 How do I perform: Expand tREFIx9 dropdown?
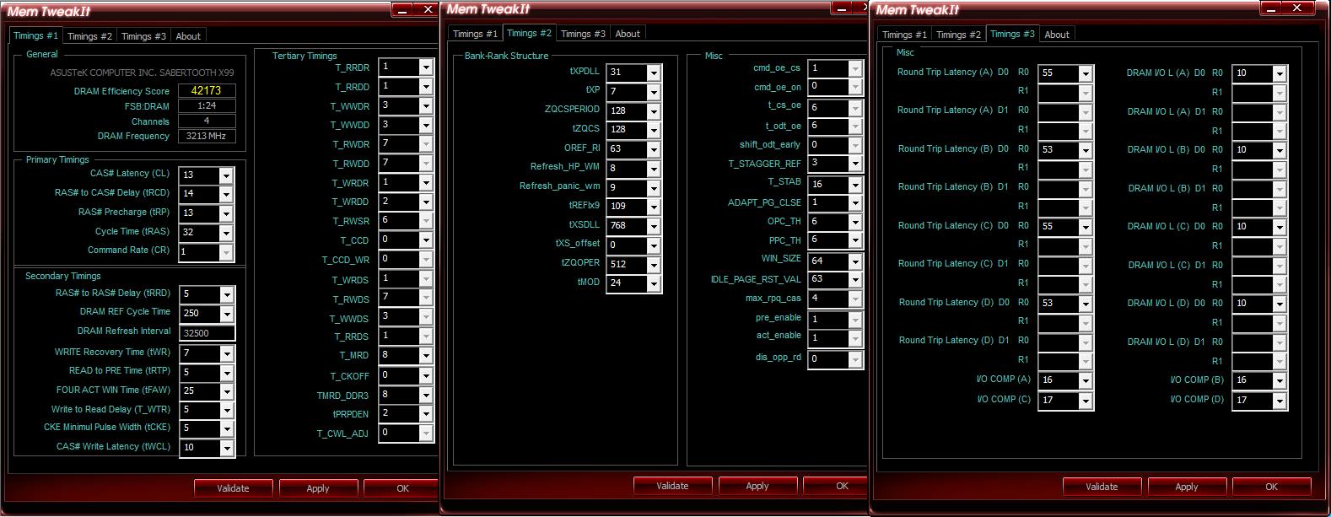[654, 207]
